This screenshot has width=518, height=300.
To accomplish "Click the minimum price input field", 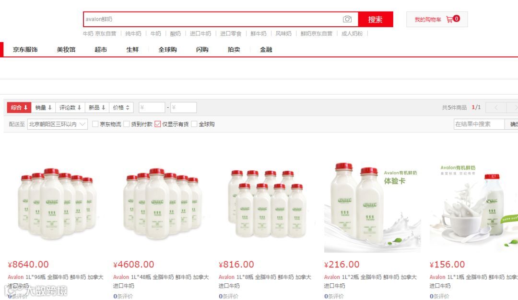I will 152,108.
